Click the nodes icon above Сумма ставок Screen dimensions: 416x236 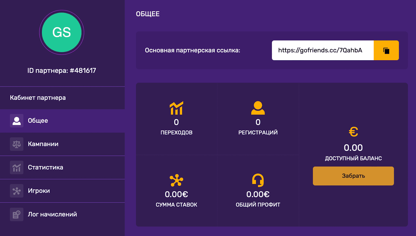click(x=176, y=180)
